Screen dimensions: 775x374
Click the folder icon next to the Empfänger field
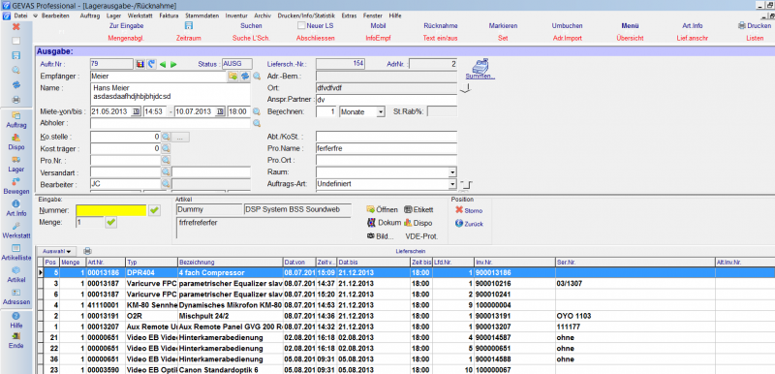point(232,77)
